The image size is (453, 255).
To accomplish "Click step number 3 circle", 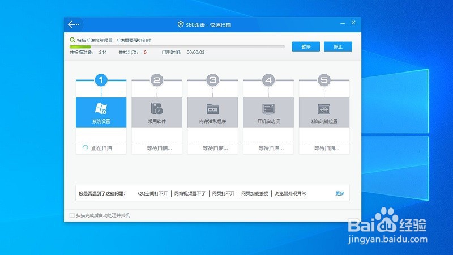I will tap(213, 80).
